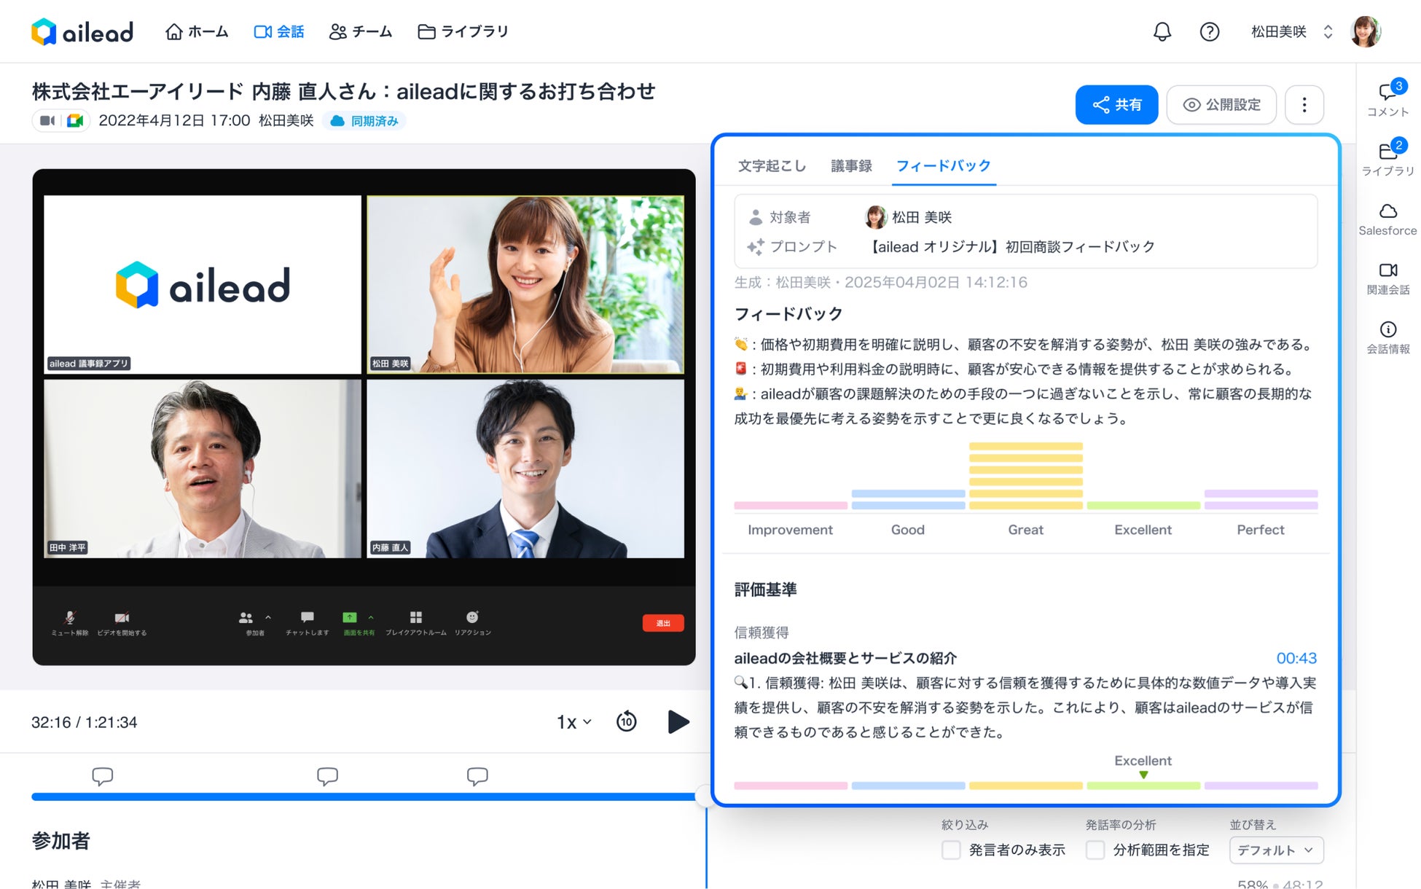This screenshot has height=889, width=1421.
Task: Open the notifications bell
Action: [x=1162, y=32]
